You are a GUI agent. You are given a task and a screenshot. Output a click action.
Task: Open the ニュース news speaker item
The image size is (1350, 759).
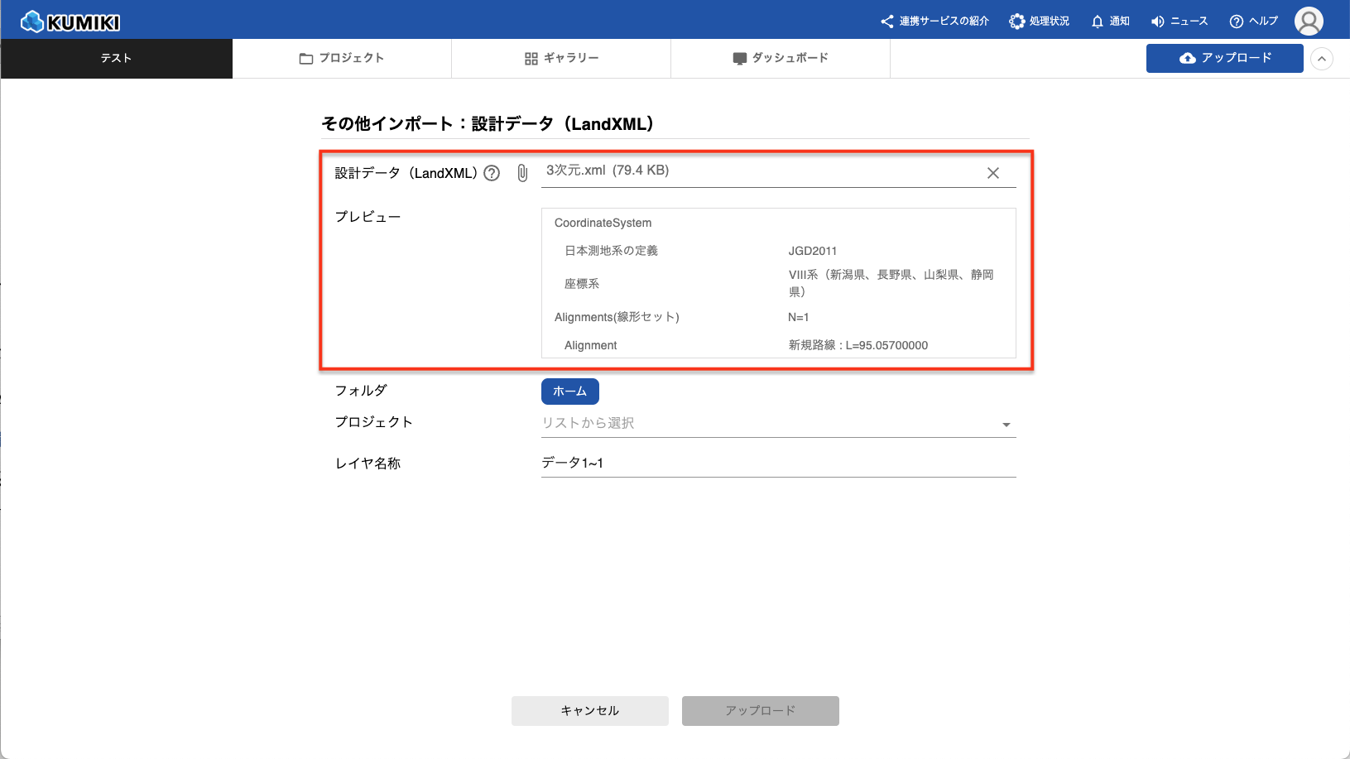point(1179,22)
